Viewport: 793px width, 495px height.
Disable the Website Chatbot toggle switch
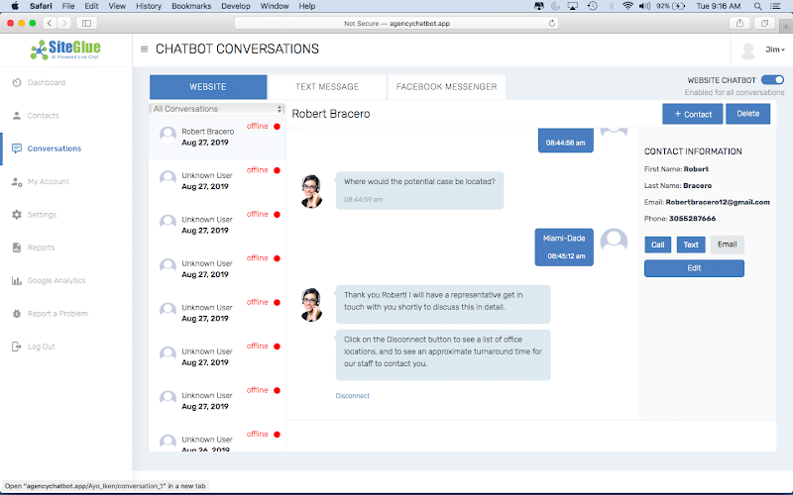[x=772, y=80]
